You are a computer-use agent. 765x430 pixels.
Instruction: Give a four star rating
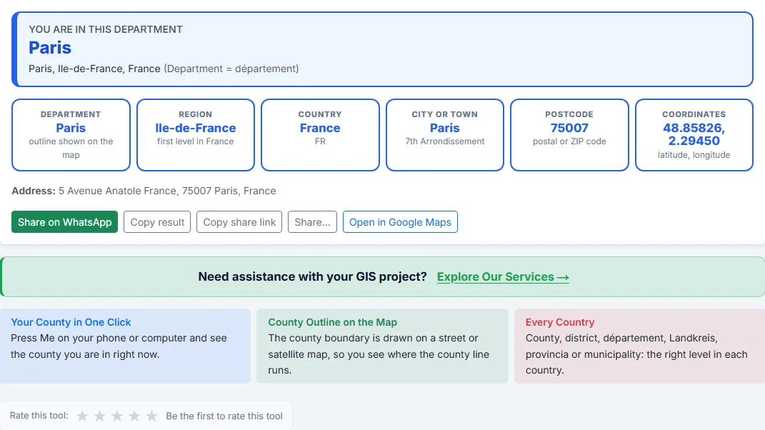coord(134,416)
